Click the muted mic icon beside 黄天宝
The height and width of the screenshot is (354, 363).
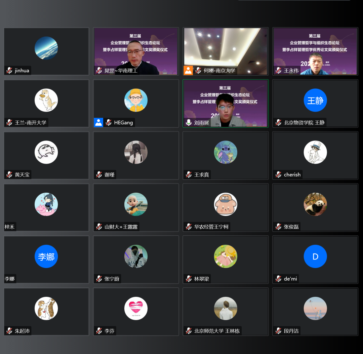point(9,174)
